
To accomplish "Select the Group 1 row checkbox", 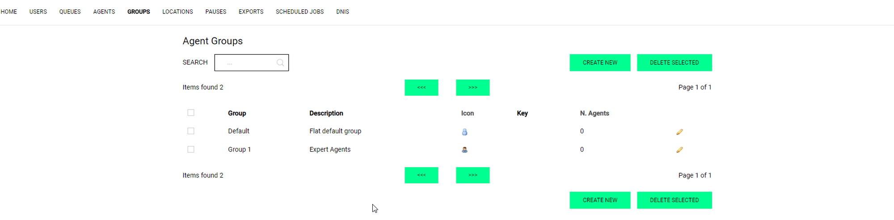I will [191, 149].
